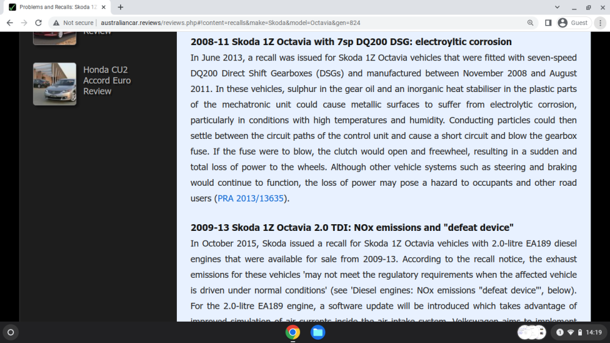Open the Guest profile menu

(x=573, y=23)
